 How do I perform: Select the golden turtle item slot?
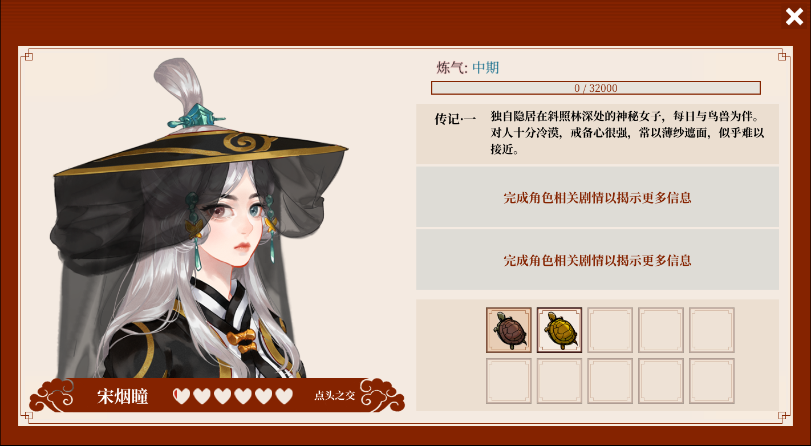click(x=559, y=330)
